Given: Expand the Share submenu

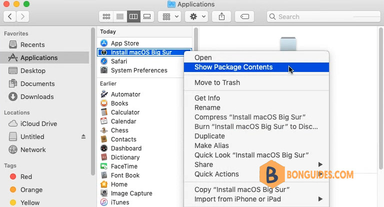Looking at the screenshot, I should click(256, 164).
